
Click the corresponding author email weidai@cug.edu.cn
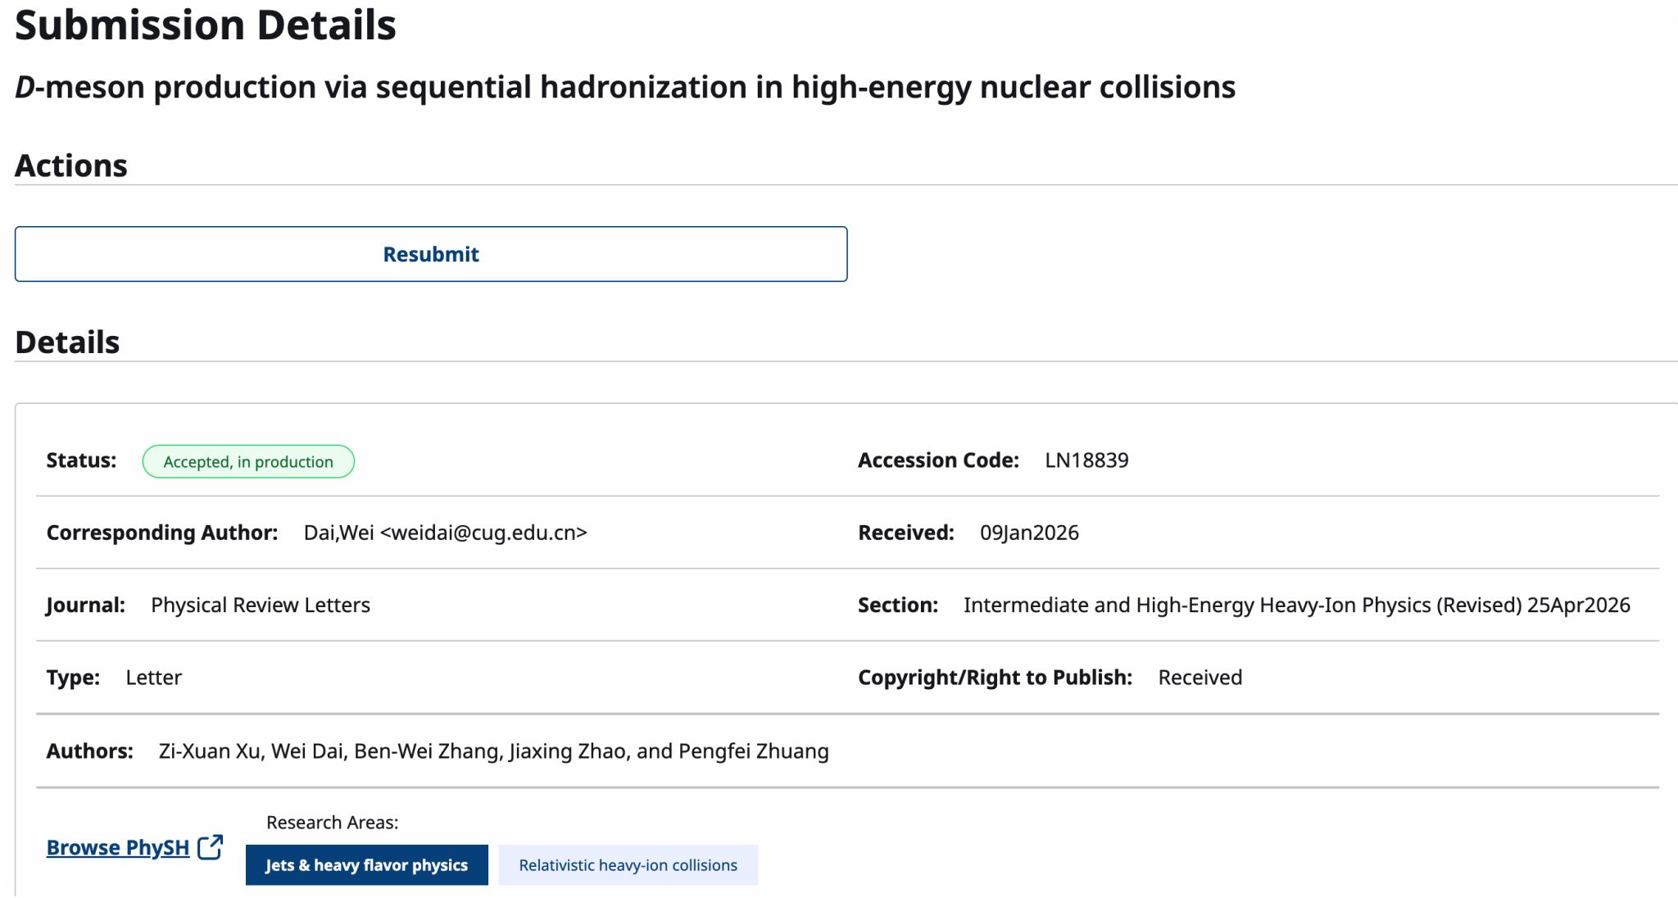tap(484, 533)
